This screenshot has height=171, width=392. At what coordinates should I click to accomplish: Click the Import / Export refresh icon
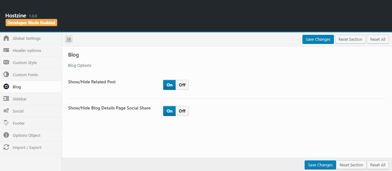pyautogui.click(x=6, y=147)
